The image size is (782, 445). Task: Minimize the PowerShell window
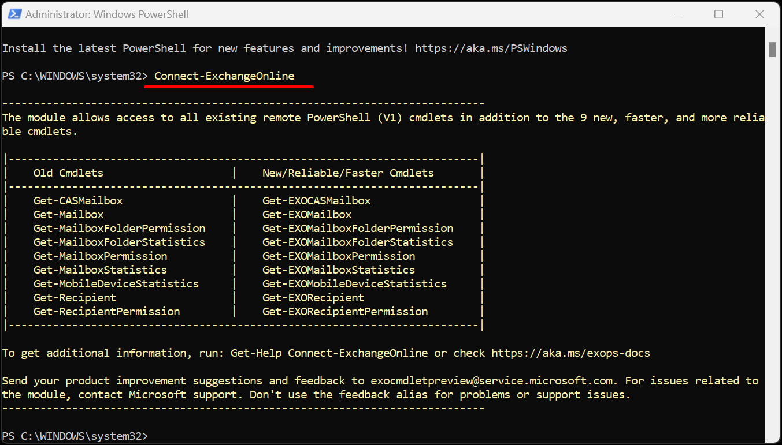coord(679,14)
